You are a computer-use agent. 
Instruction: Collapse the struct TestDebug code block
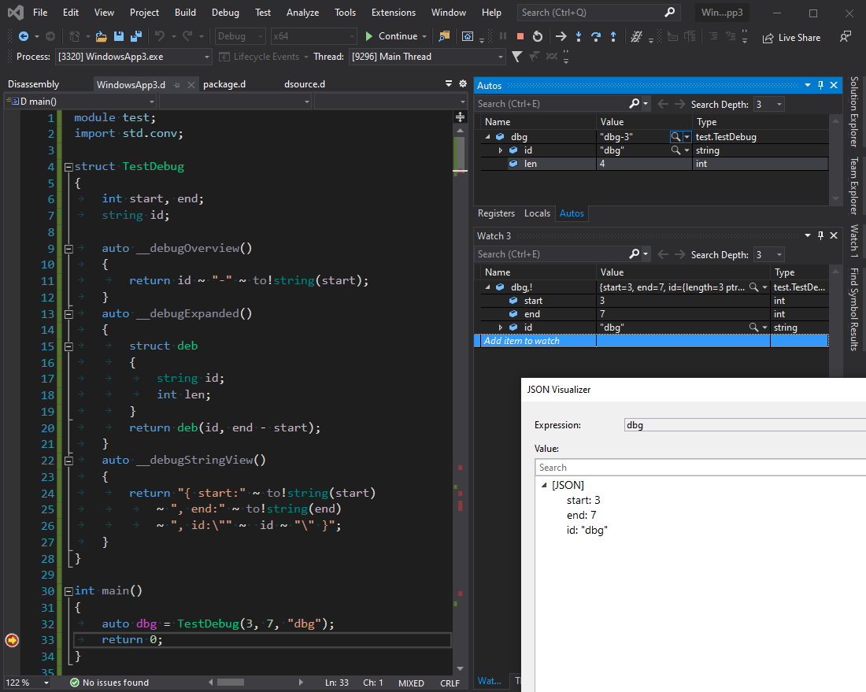click(69, 167)
